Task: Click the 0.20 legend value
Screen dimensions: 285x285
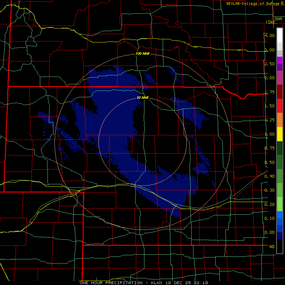Action: pyautogui.click(x=269, y=205)
